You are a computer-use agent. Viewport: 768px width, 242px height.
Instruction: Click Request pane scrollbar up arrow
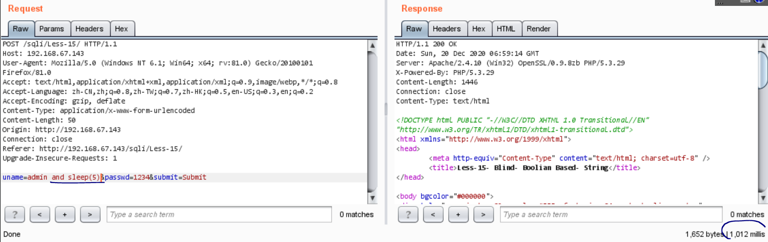[372, 45]
